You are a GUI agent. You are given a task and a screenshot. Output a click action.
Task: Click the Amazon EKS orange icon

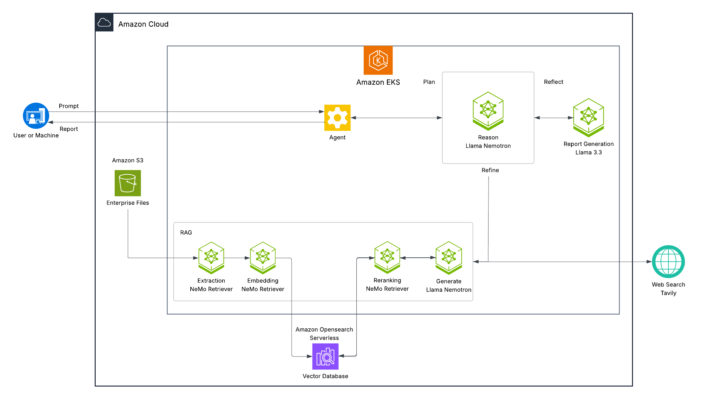coord(378,60)
